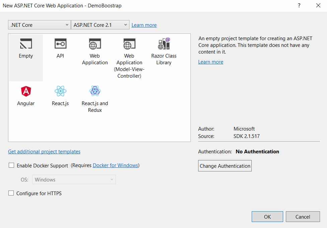Screen dimensions: 327x228
Task: Select the Empty project template icon
Action: tap(26, 44)
